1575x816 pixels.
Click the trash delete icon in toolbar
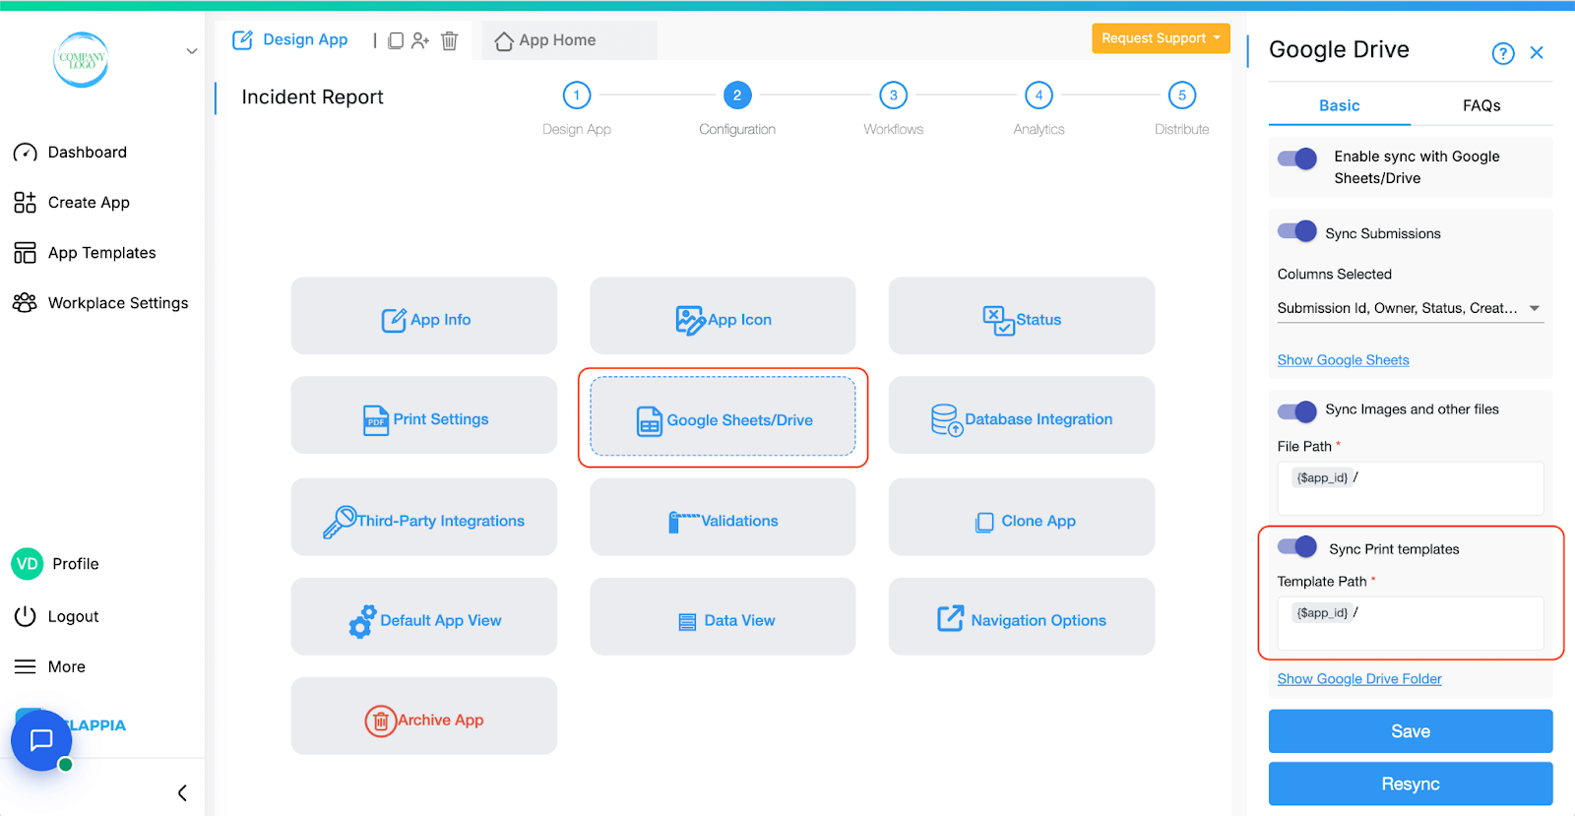coord(450,40)
